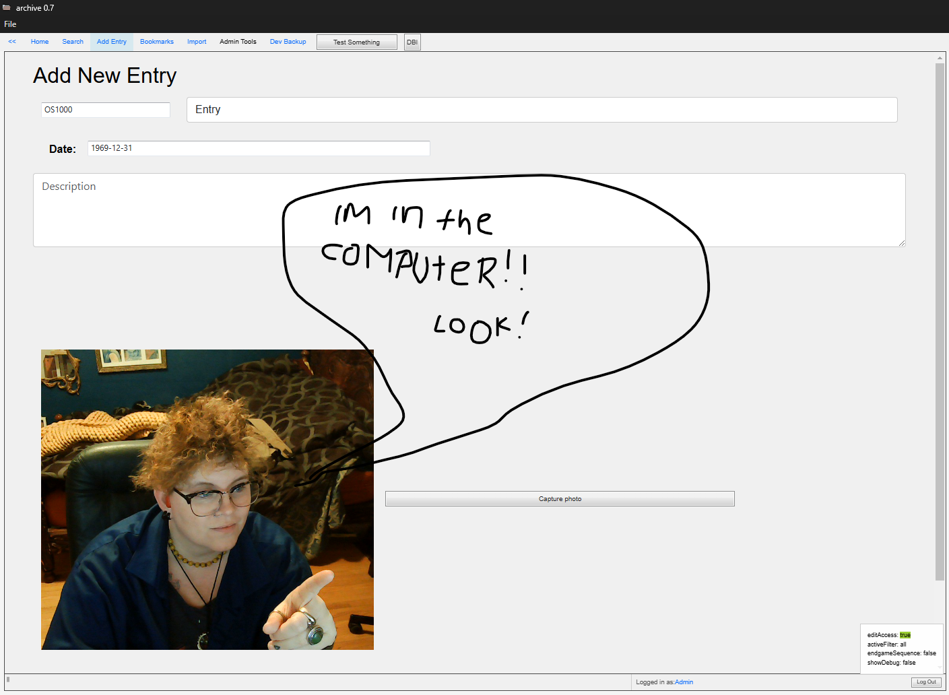Click the archive app icon in title bar

coord(7,8)
